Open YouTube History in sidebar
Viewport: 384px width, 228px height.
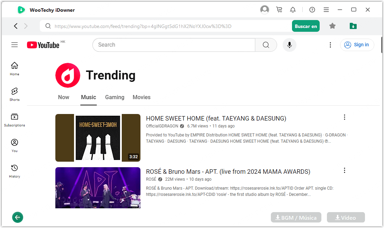(x=15, y=171)
